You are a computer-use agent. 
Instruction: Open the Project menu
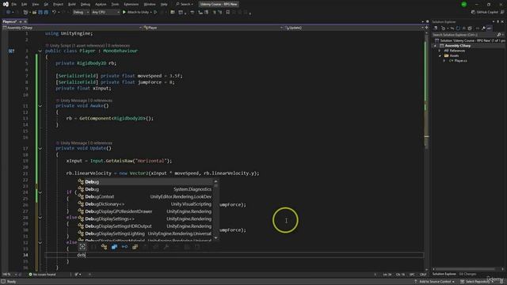[x=58, y=4]
